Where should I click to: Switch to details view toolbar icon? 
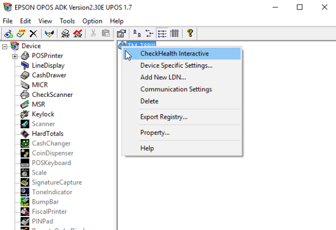click(174, 34)
